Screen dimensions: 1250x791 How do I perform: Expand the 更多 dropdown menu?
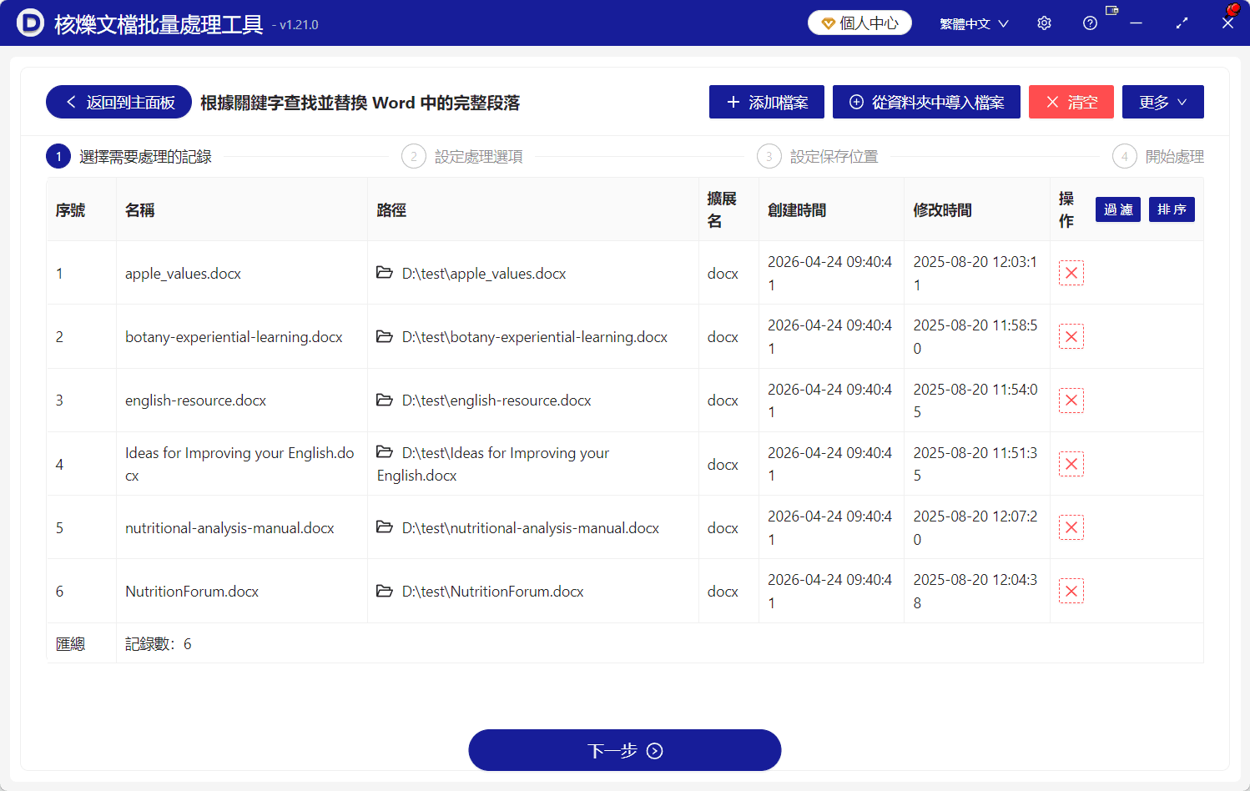click(x=1162, y=101)
